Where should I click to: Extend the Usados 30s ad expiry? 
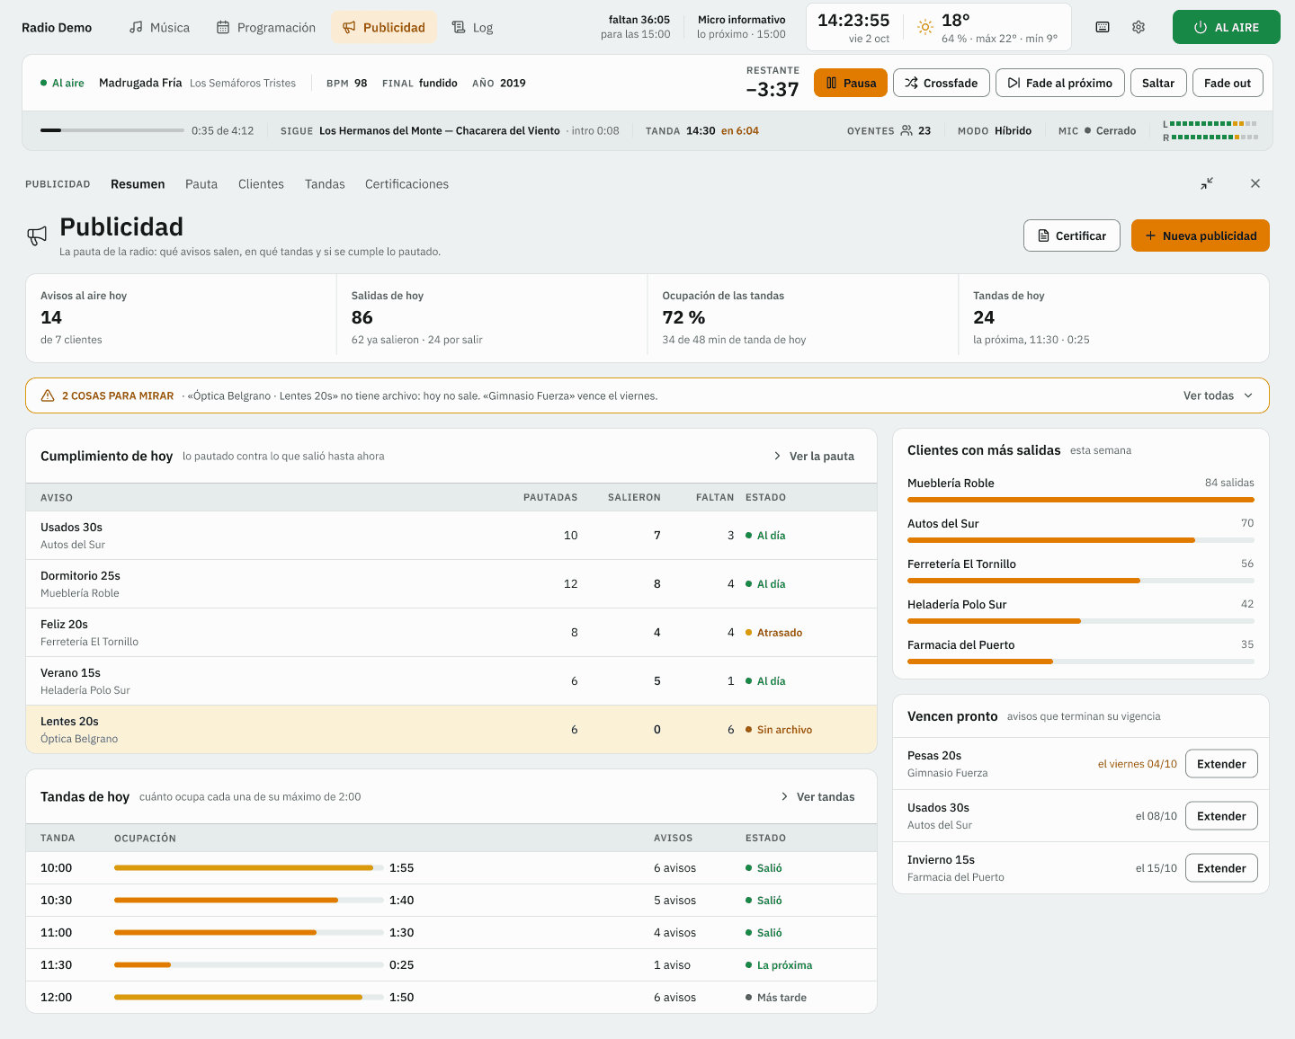(1221, 816)
